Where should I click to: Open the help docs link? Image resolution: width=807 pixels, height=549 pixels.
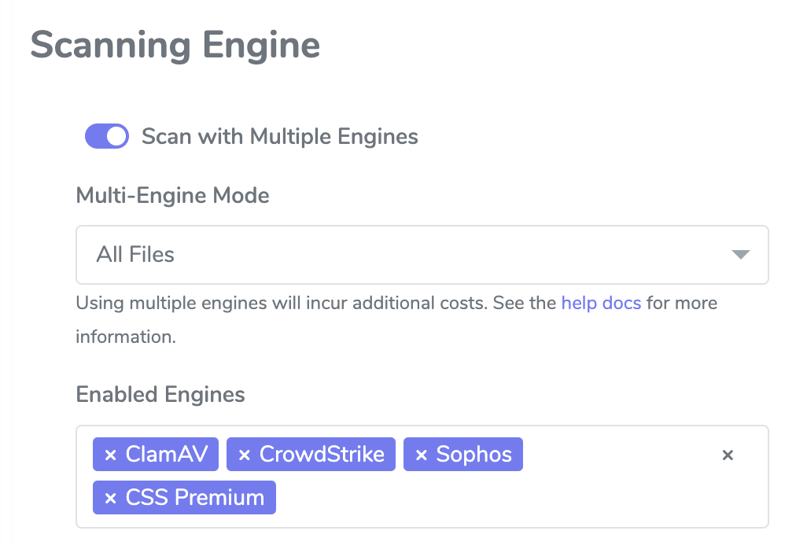tap(601, 303)
